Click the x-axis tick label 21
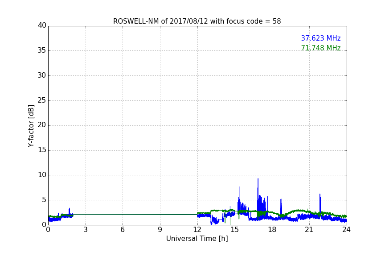 [309, 230]
